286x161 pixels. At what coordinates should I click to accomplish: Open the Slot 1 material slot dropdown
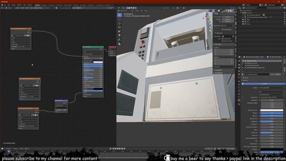(x=50, y=8)
